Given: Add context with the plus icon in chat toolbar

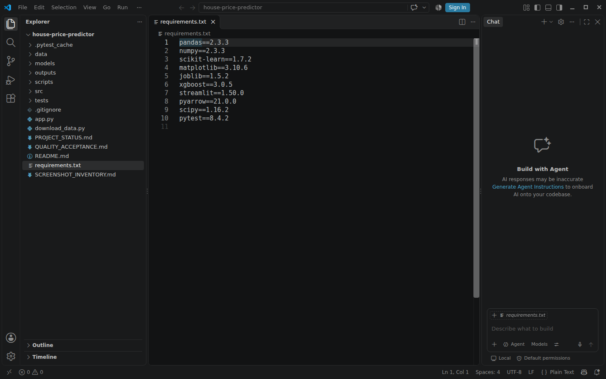Looking at the screenshot, I should tap(494, 344).
